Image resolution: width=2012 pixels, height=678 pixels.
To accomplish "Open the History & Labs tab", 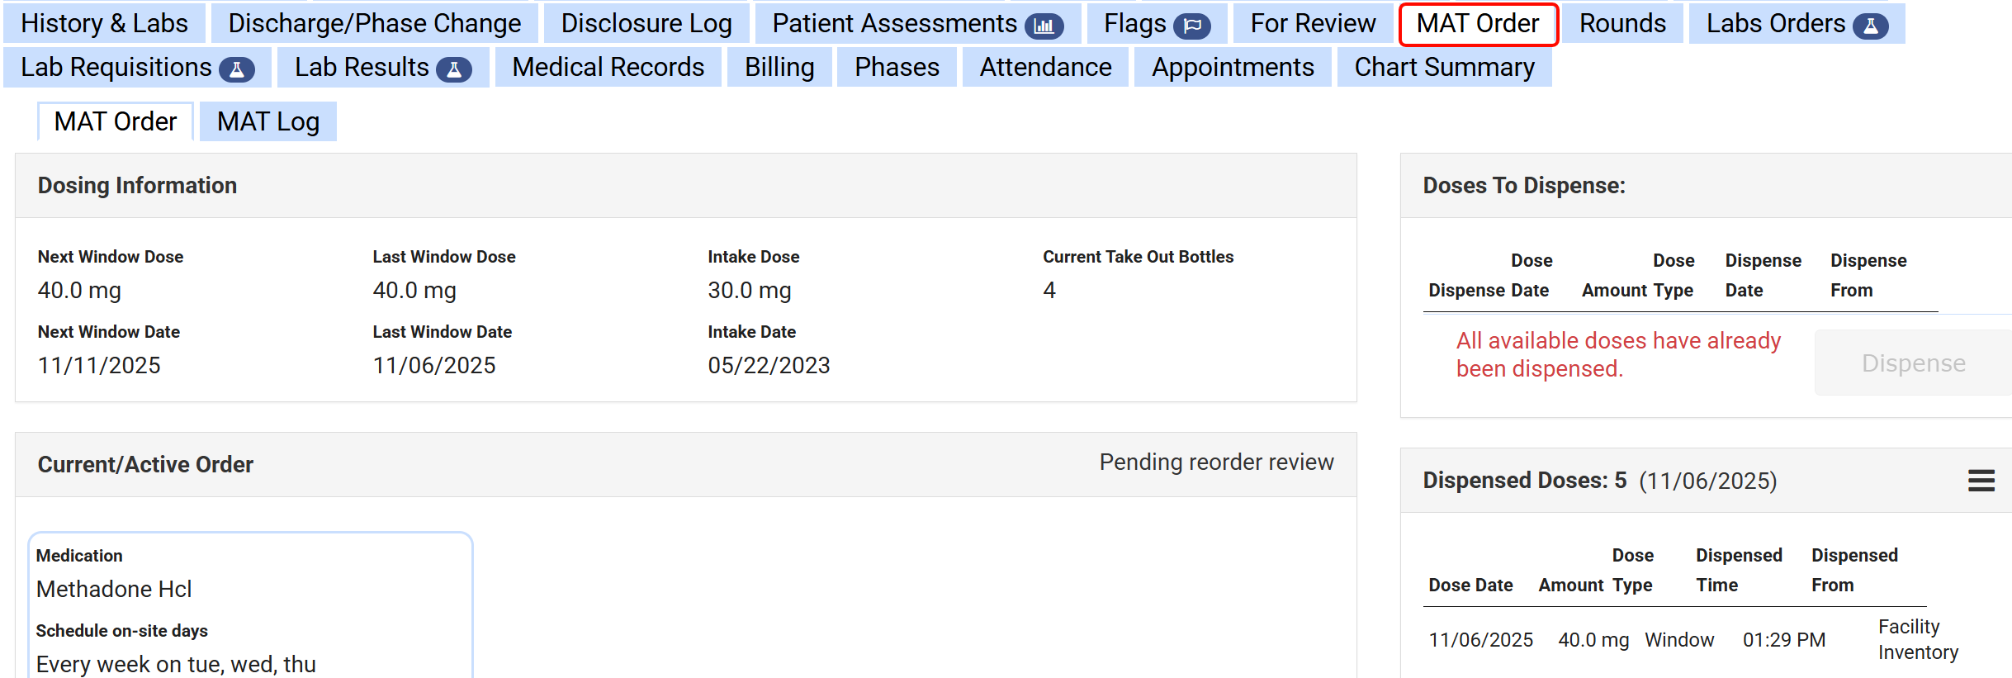I will point(104,23).
